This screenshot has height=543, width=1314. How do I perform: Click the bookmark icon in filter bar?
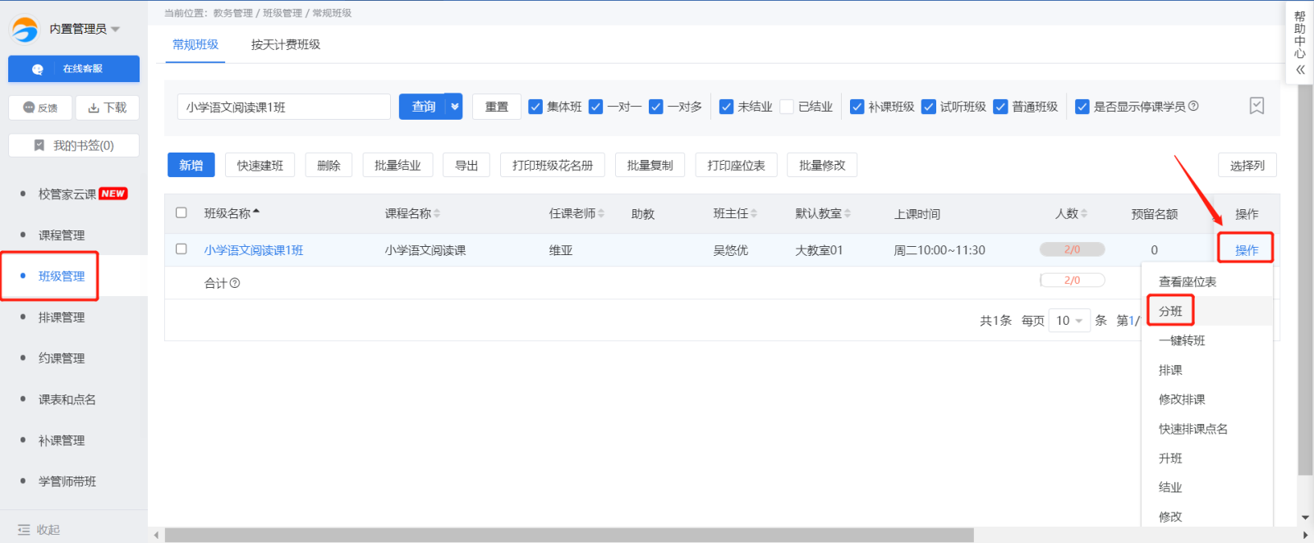coord(1257,106)
